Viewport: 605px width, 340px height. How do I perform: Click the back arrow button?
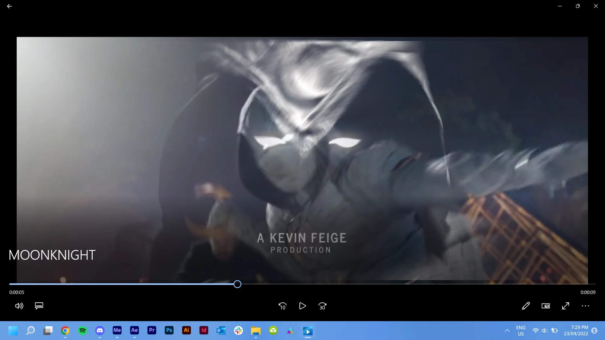(9, 6)
